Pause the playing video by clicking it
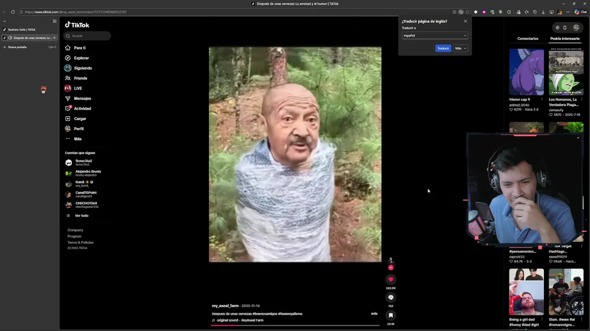This screenshot has height=331, width=590. [295, 154]
